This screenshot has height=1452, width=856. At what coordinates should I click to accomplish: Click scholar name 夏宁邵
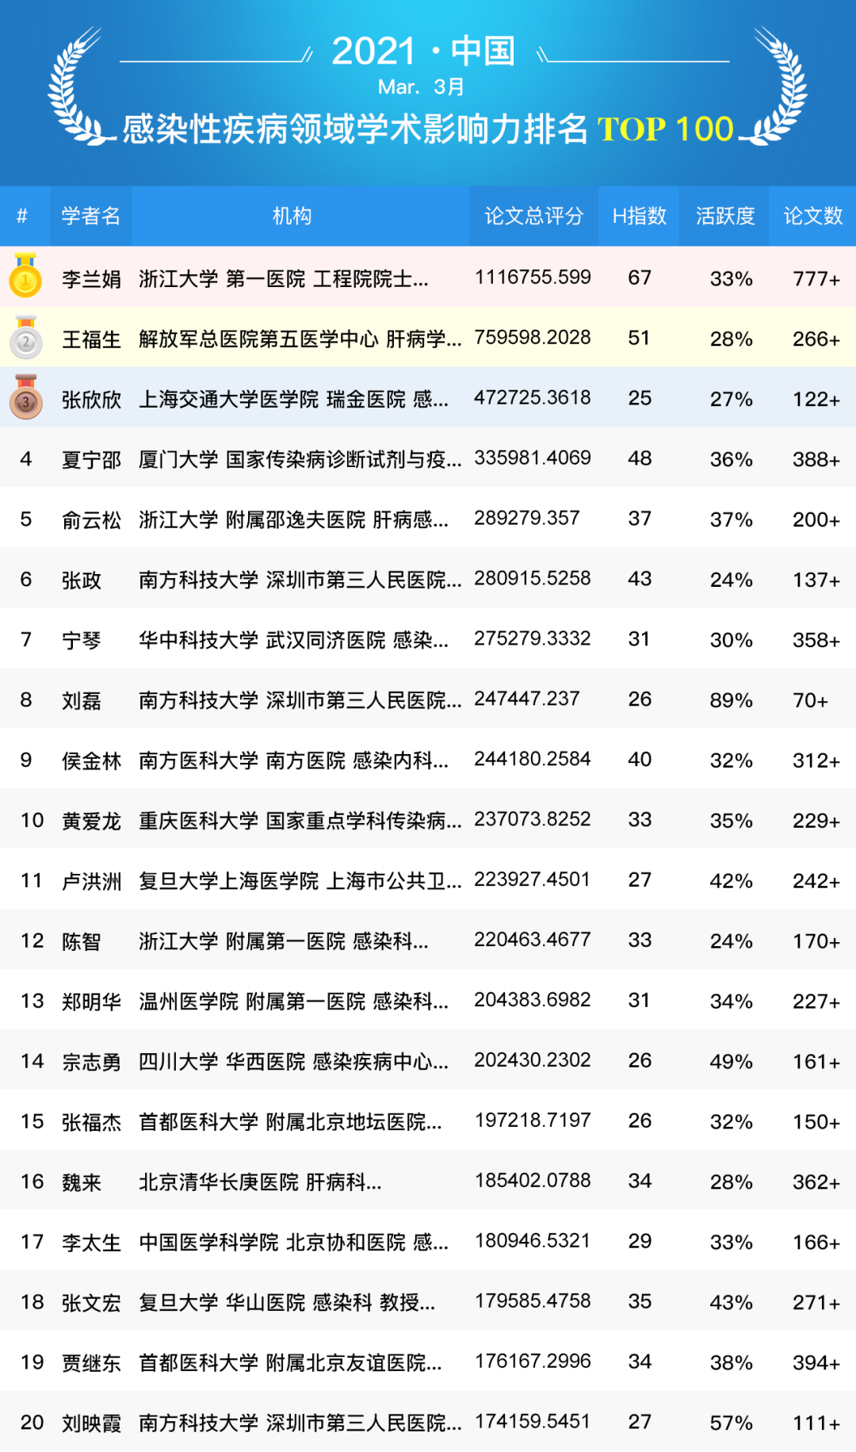(x=92, y=460)
